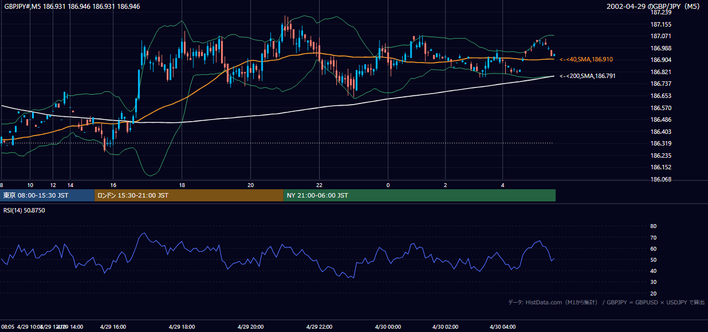Select the 186.570 price axis label
This screenshot has height=332, width=708.
[x=660, y=108]
